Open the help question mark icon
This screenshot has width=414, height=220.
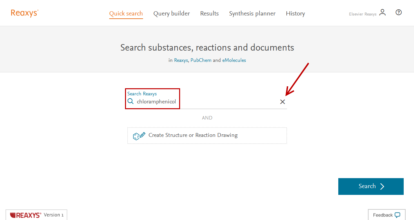(399, 13)
